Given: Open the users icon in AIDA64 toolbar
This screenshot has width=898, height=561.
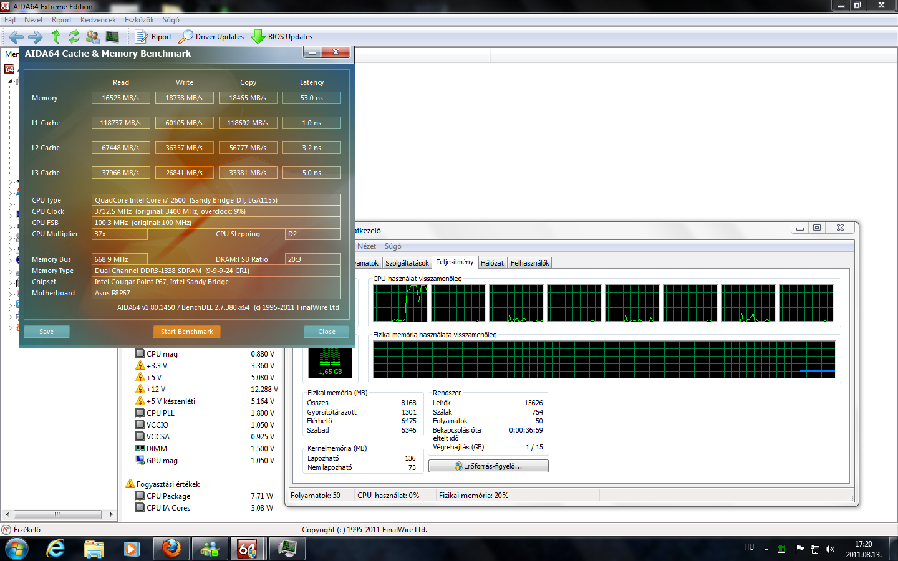Looking at the screenshot, I should click(x=93, y=37).
